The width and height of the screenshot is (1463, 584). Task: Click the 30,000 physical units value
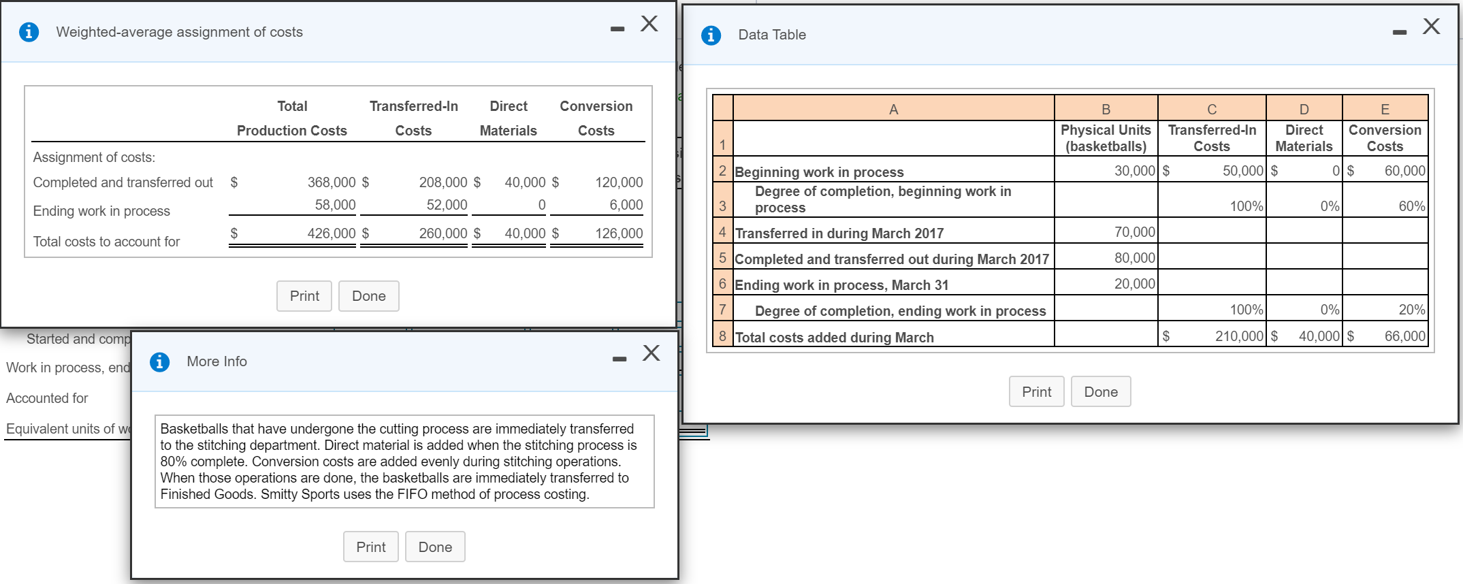[x=1134, y=170]
